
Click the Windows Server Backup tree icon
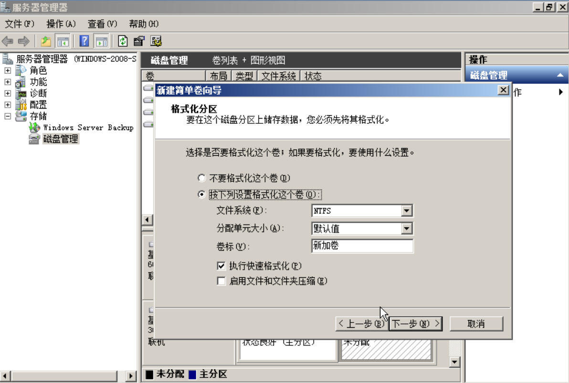pos(34,128)
